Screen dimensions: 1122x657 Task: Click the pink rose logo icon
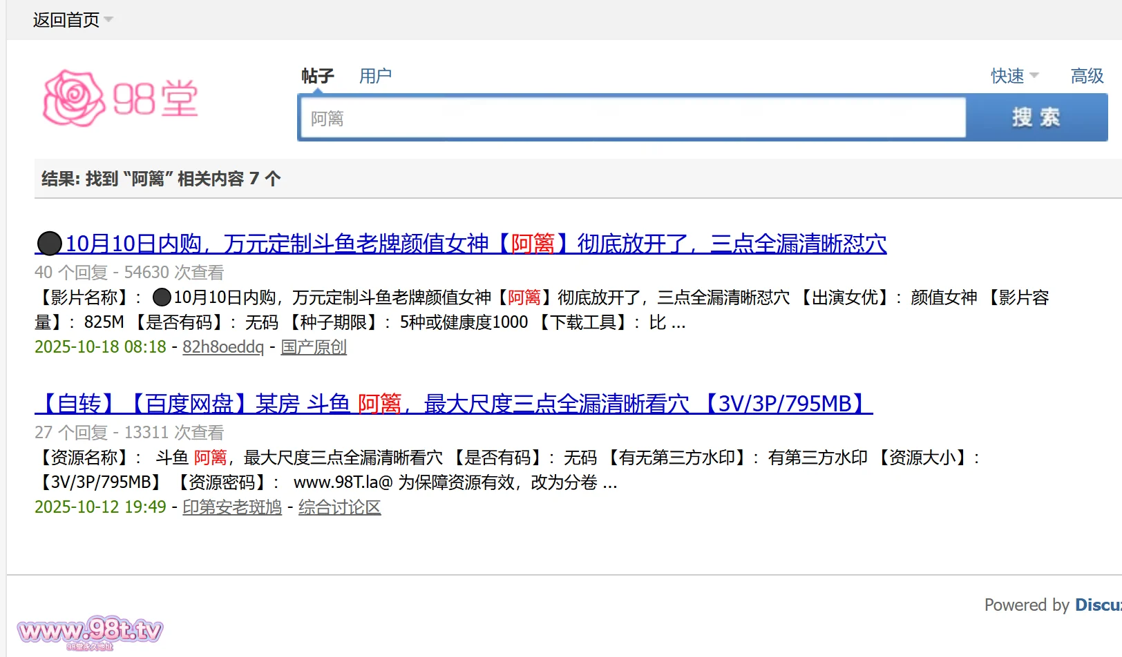coord(73,99)
